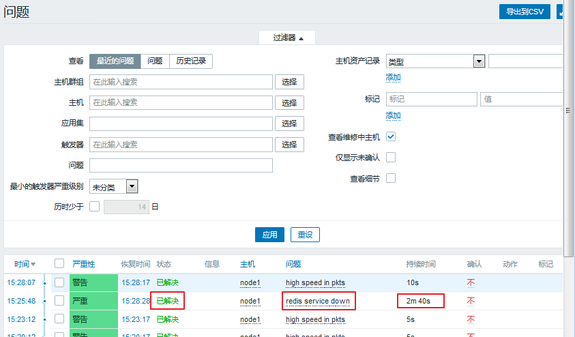Acknowledge 不 link in 15:28:07 row
This screenshot has width=575, height=337.
click(471, 282)
